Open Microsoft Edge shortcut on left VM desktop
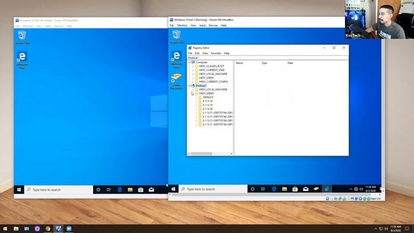Image resolution: width=414 pixels, height=233 pixels. [22, 60]
